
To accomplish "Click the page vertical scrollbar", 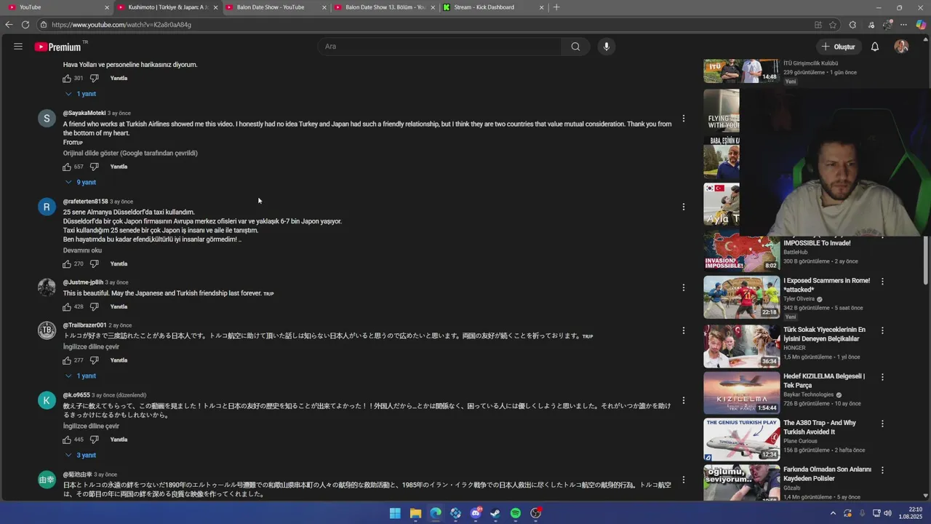I will click(926, 261).
